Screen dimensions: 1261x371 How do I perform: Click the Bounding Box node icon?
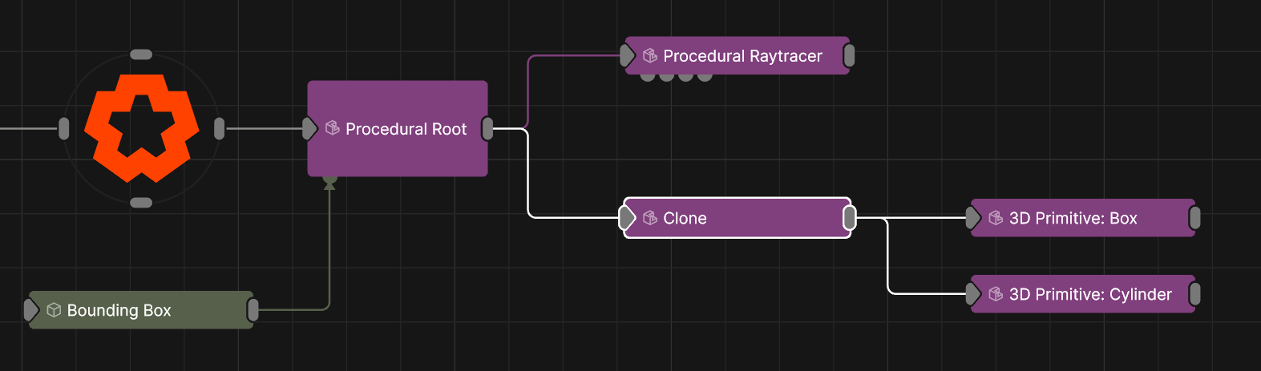click(54, 310)
